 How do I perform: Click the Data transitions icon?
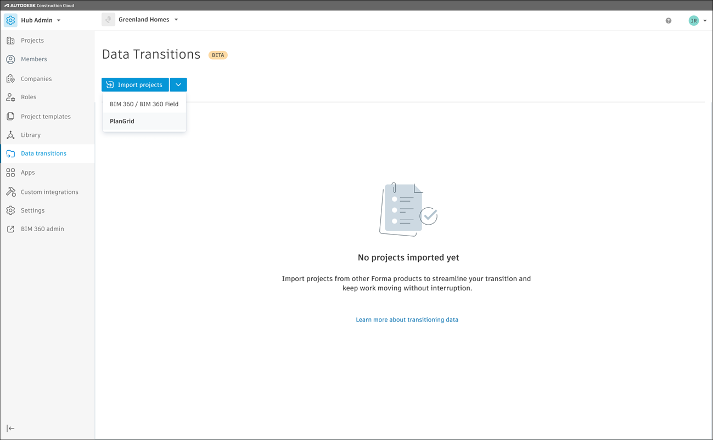(10, 153)
